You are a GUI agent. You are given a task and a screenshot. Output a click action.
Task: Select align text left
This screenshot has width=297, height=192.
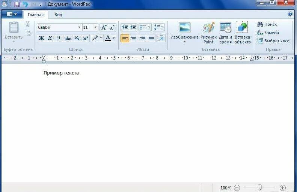pyautogui.click(x=125, y=38)
